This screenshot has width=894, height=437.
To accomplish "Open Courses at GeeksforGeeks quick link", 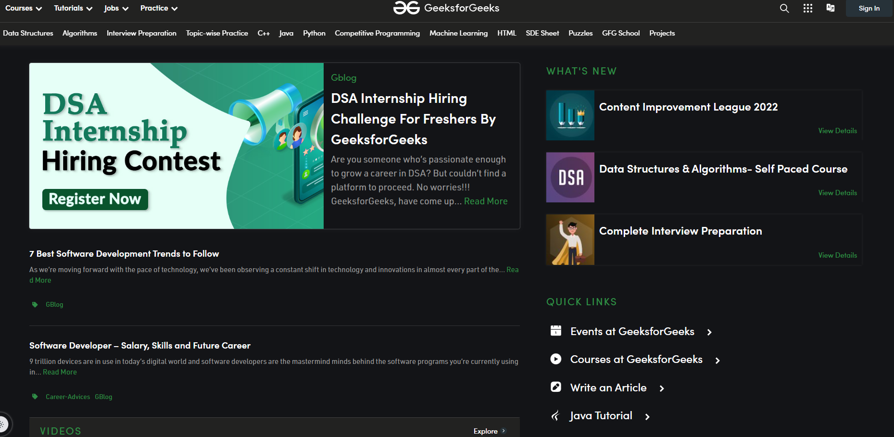I will tap(636, 359).
